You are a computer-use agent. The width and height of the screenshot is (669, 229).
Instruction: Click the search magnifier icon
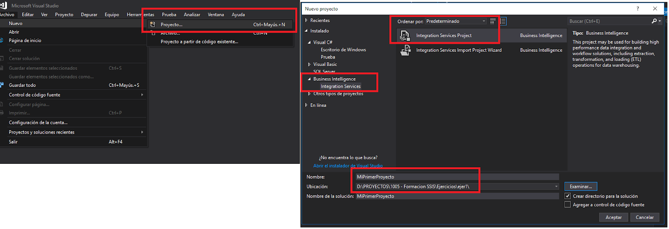(654, 21)
